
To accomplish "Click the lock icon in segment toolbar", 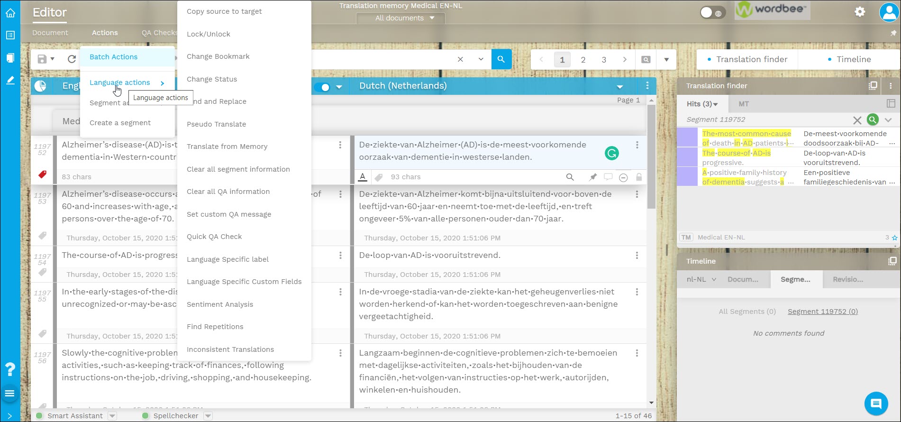I will tap(639, 177).
